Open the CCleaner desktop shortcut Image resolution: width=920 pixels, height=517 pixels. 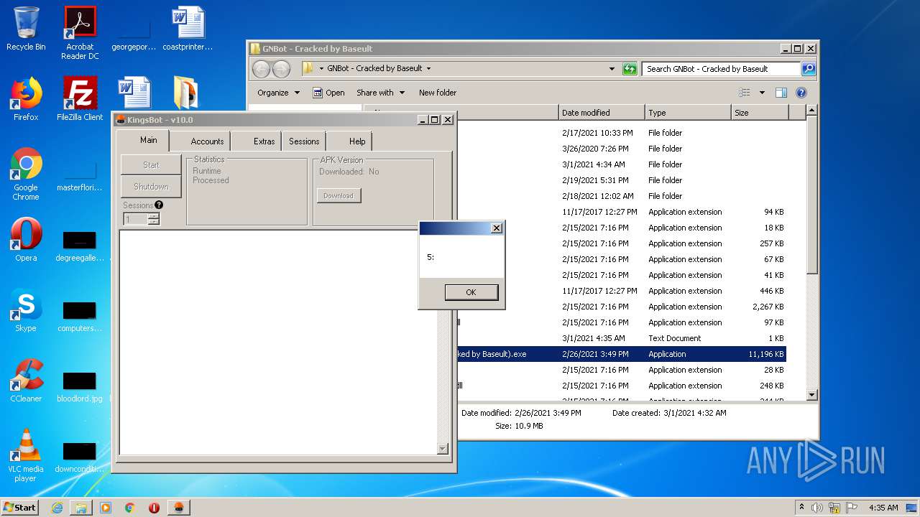coord(26,381)
